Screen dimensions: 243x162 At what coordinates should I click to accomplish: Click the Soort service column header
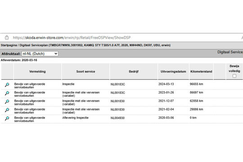click(x=85, y=72)
